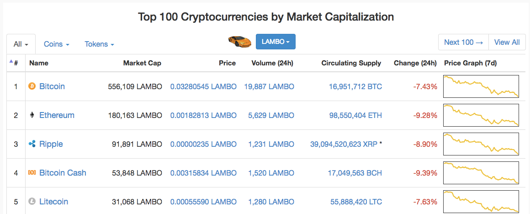Go to Next 100 cryptocurrencies
The height and width of the screenshot is (214, 530).
[463, 42]
